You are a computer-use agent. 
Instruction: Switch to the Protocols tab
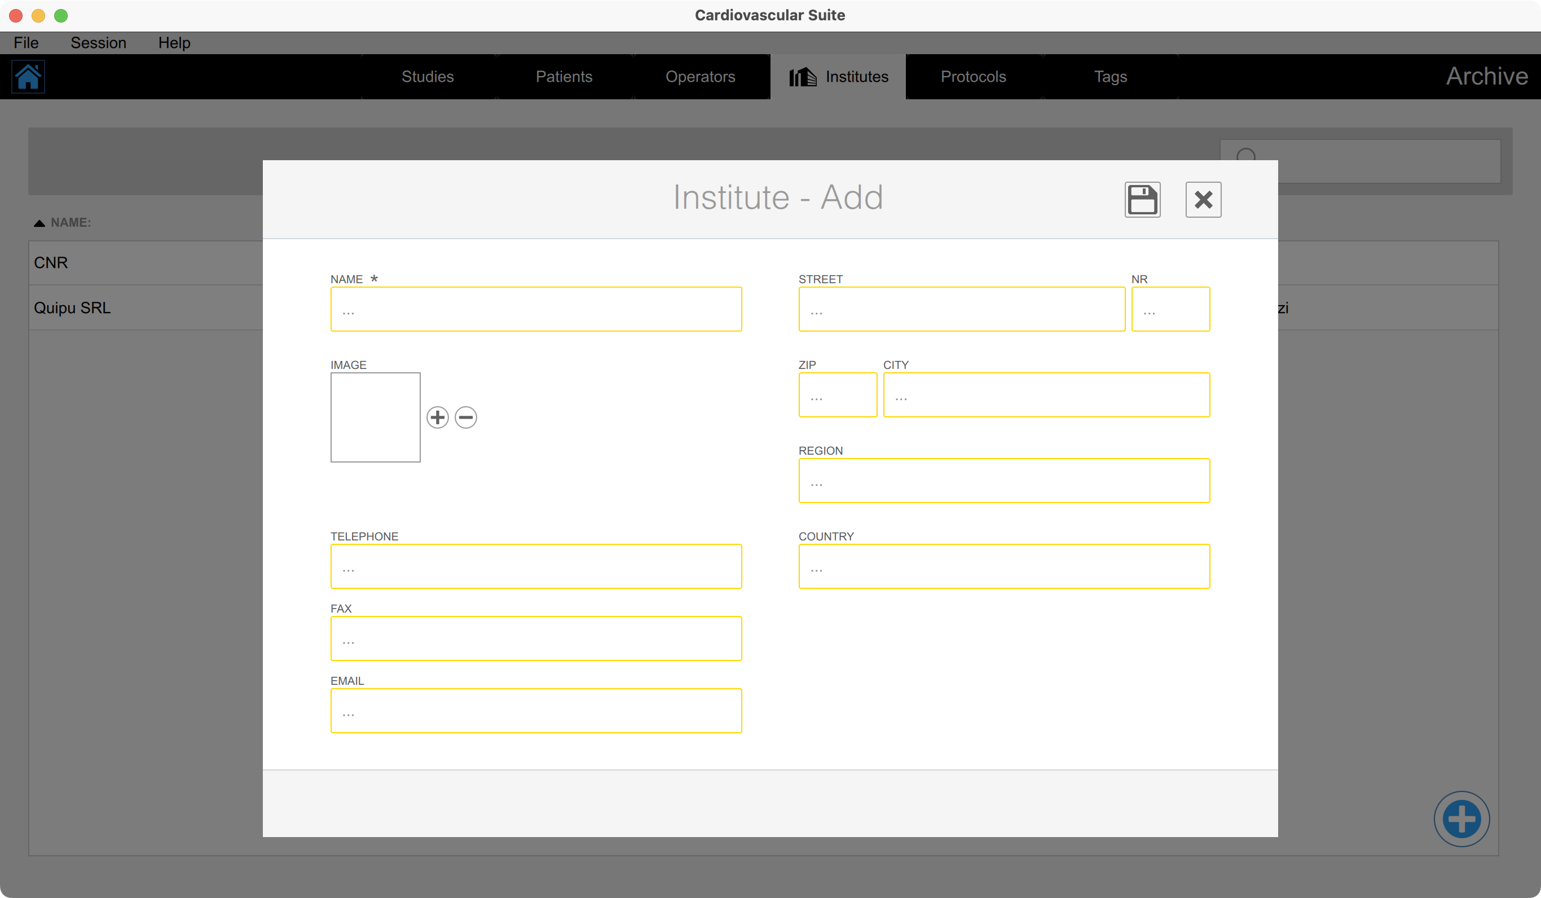click(972, 77)
